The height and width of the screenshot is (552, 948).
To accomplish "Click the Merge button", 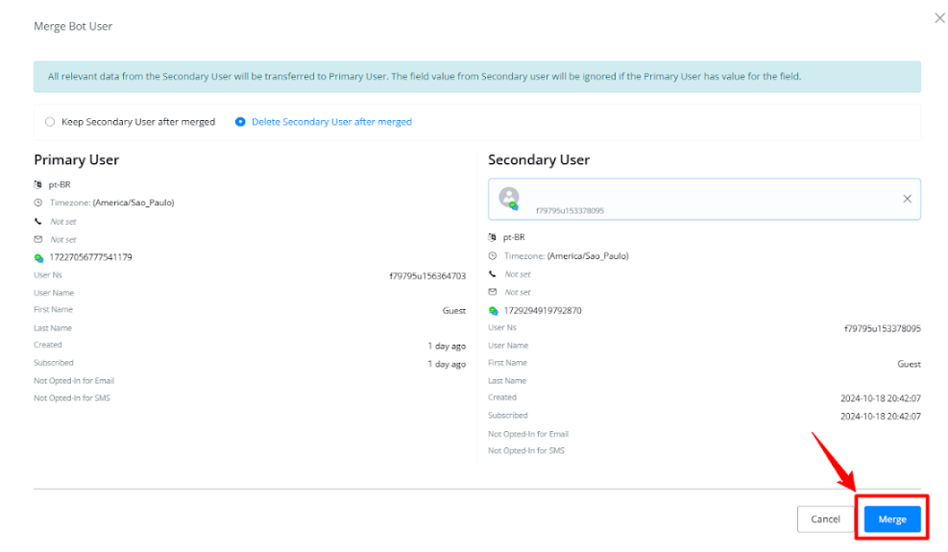I will (891, 519).
